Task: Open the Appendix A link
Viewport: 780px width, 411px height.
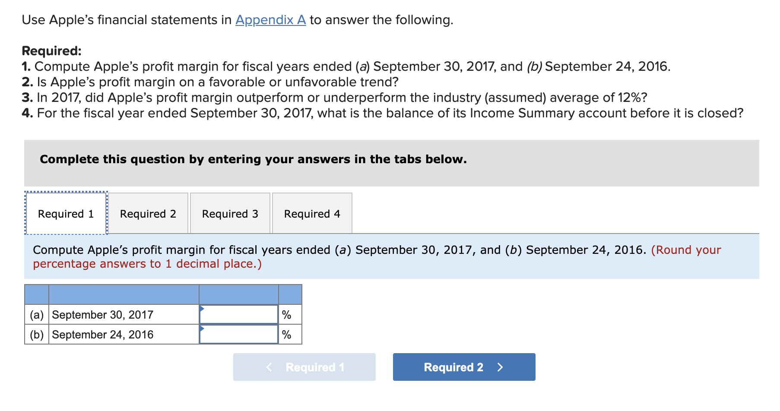Action: point(270,19)
